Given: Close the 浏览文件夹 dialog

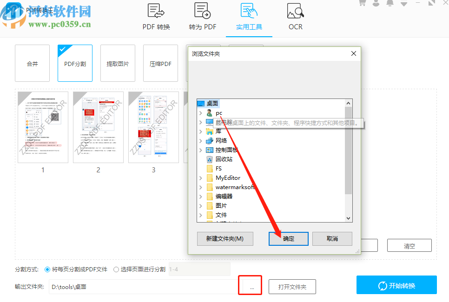Looking at the screenshot, I should pyautogui.click(x=354, y=53).
